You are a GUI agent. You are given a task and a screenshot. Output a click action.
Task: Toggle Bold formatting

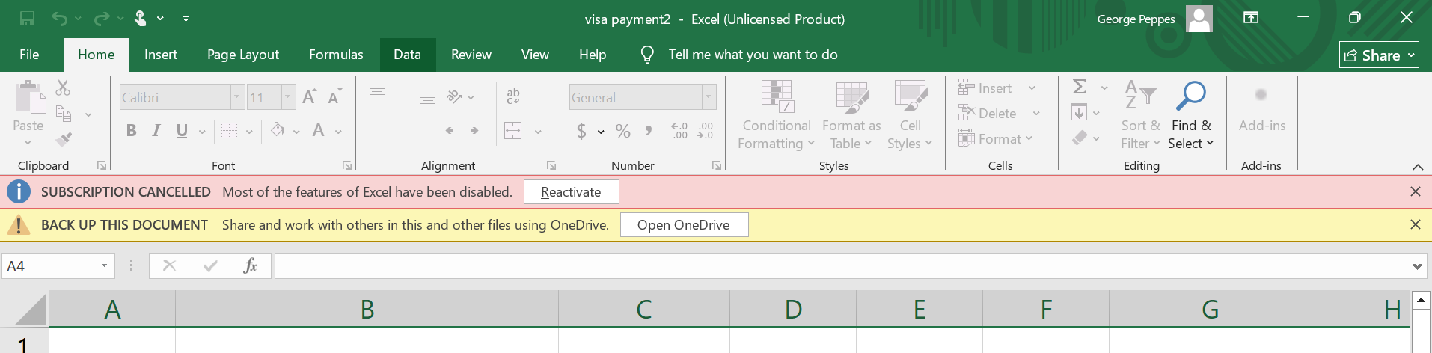132,131
